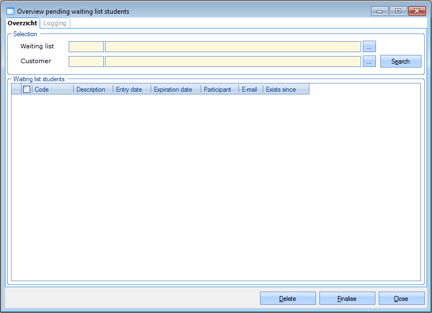The height and width of the screenshot is (313, 432).
Task: Open the Logging tab
Action: pos(55,24)
